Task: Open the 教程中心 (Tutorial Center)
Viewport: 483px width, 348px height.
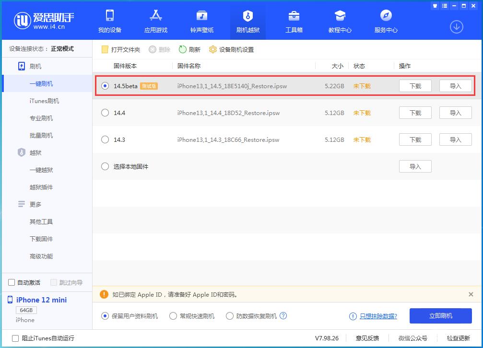Action: coord(340,21)
